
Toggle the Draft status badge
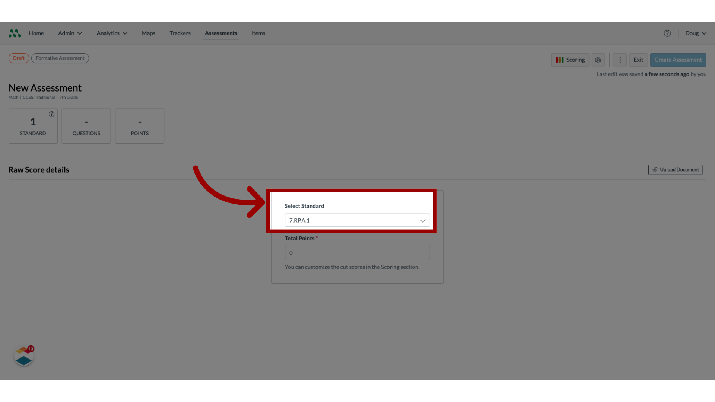[x=19, y=58]
